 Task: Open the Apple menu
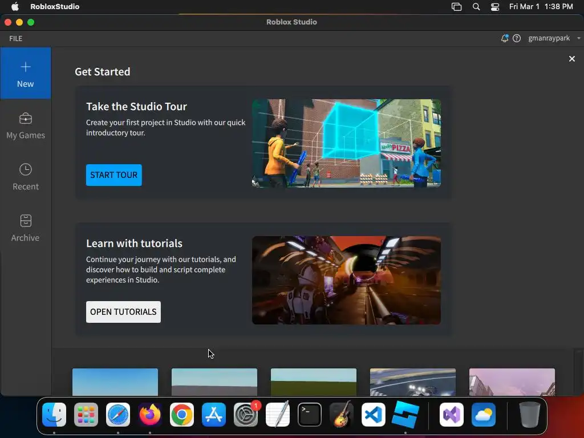(15, 6)
